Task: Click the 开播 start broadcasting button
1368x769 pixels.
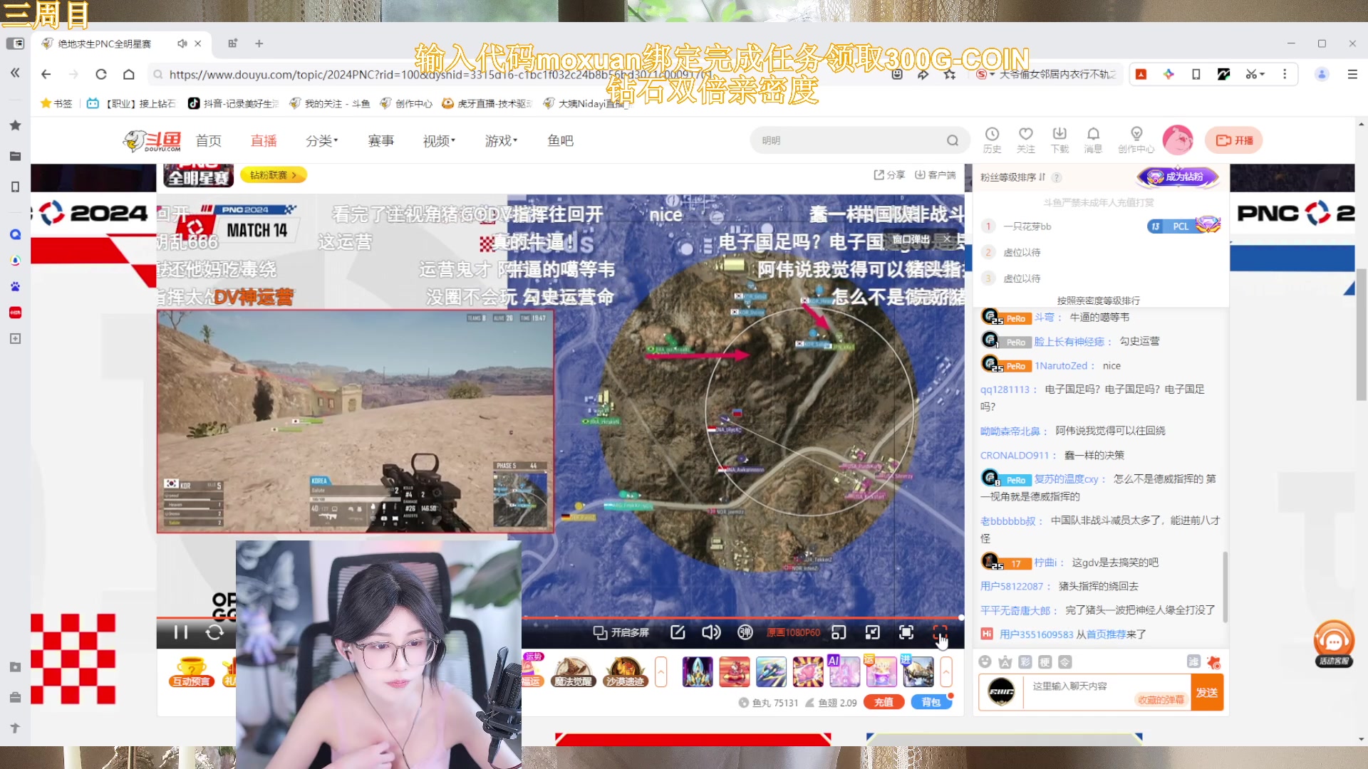Action: (x=1234, y=140)
